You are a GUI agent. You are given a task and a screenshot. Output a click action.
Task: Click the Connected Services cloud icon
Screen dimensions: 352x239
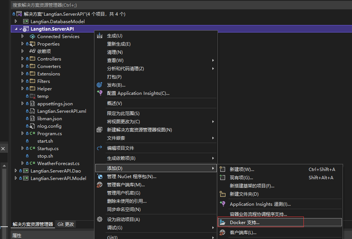click(x=32, y=36)
